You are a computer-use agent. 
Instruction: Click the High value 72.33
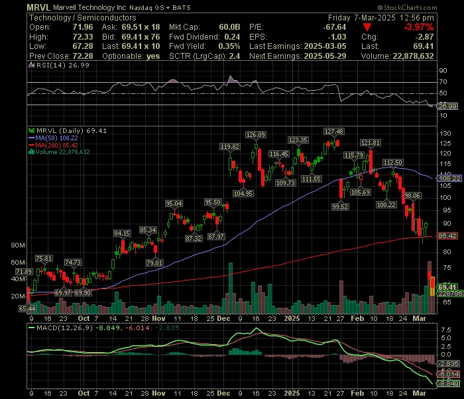pos(83,37)
